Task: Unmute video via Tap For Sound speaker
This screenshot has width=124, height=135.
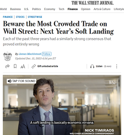Action: pos(9,81)
